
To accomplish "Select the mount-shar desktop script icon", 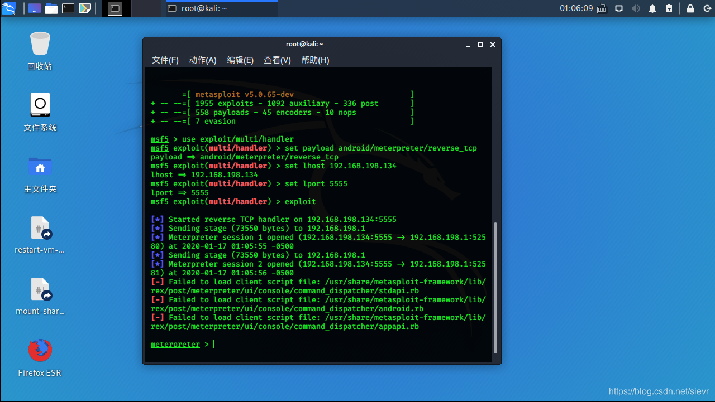I will click(x=40, y=296).
